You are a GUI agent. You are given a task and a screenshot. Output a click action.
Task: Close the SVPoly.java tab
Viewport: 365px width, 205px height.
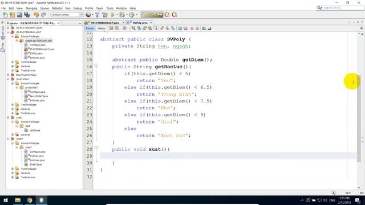[x=151, y=23]
